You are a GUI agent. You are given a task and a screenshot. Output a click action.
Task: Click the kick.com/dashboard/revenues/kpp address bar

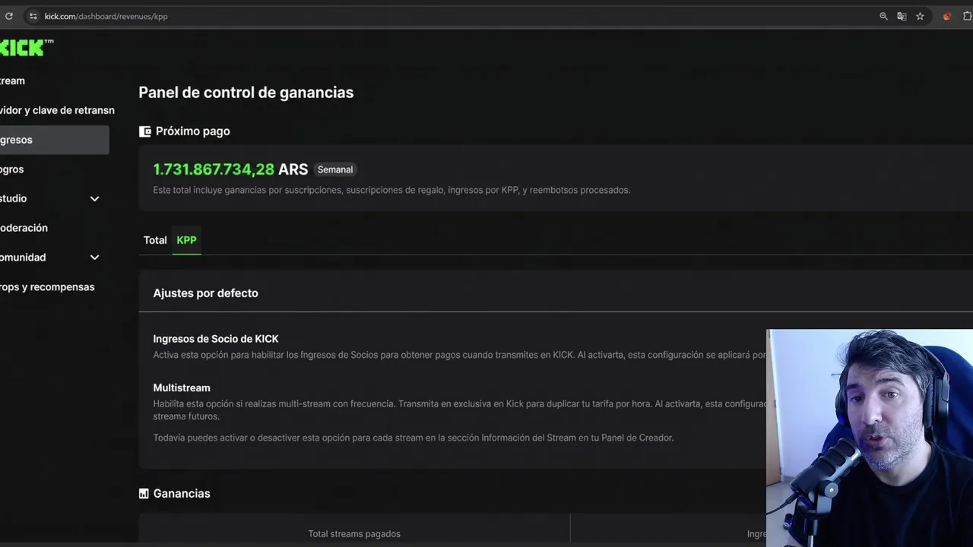[106, 16]
